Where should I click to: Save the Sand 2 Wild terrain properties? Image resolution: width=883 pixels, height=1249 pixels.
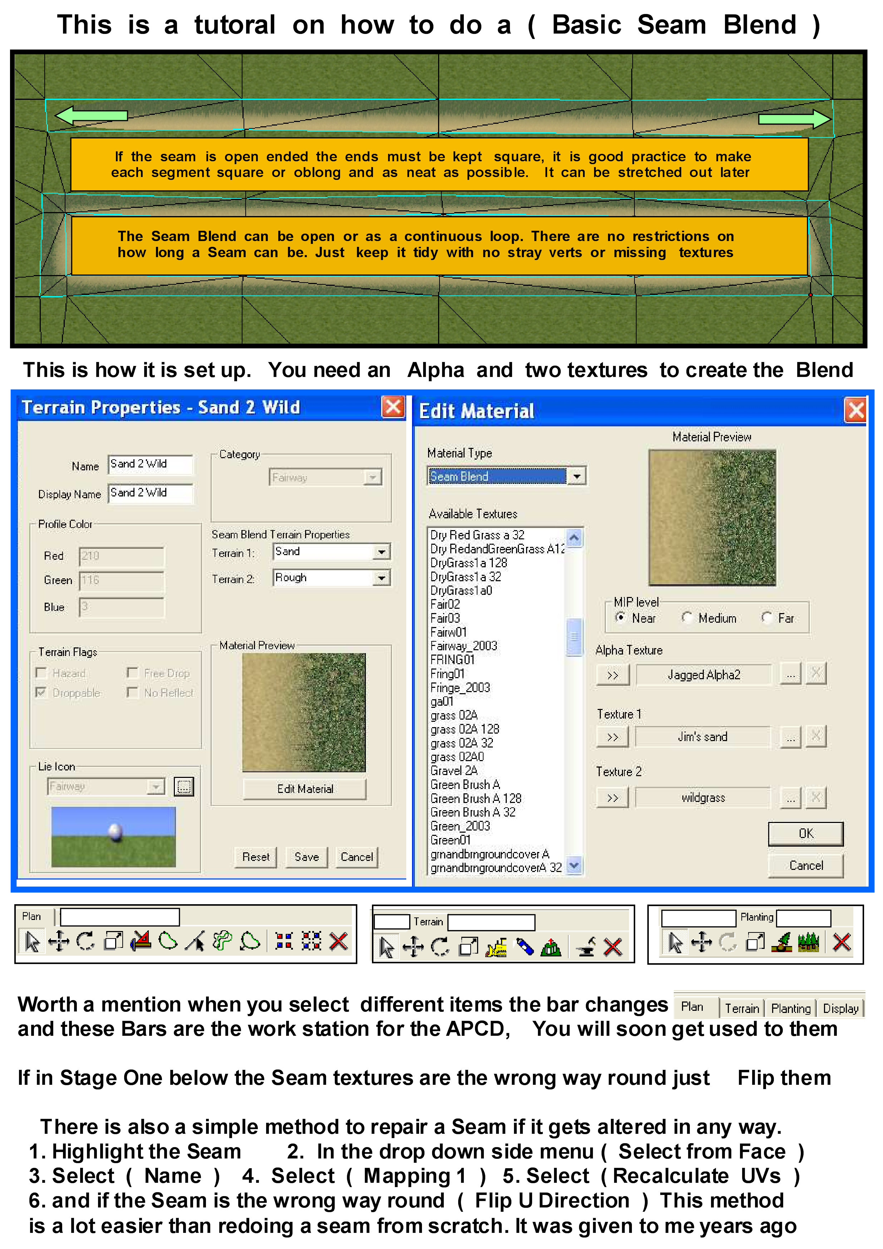pyautogui.click(x=306, y=857)
